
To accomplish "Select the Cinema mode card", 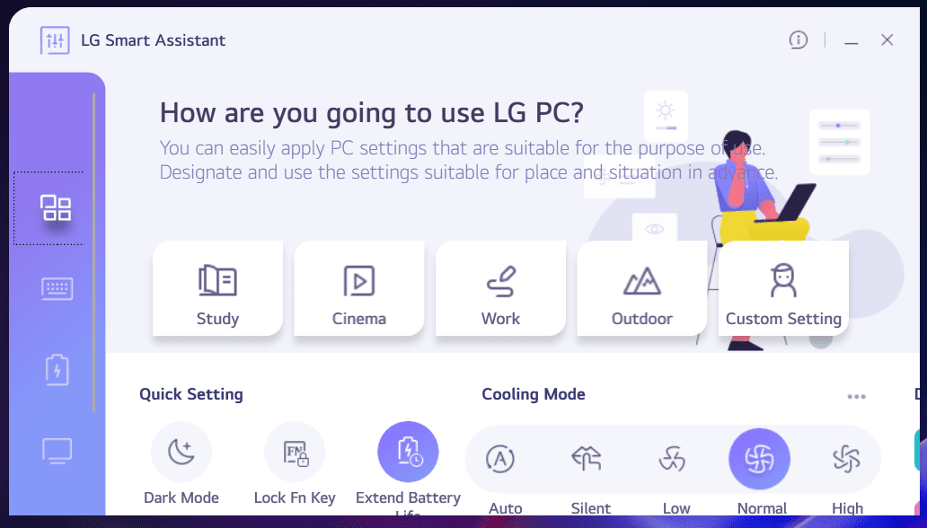I will [x=359, y=288].
